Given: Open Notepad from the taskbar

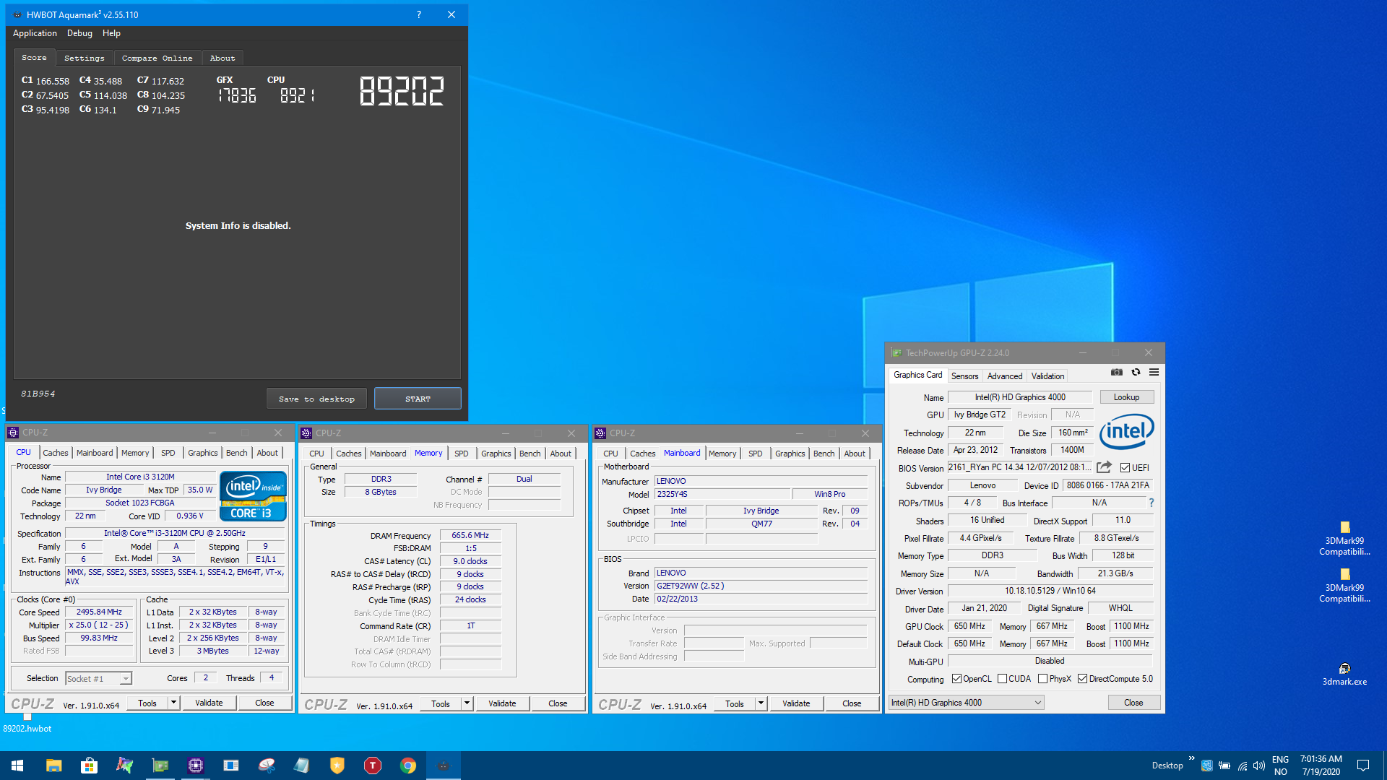Looking at the screenshot, I should point(302,766).
